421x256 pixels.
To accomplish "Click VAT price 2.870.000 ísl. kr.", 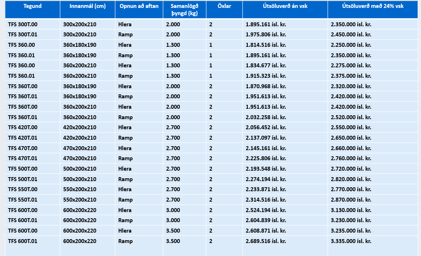I will pyautogui.click(x=351, y=200).
